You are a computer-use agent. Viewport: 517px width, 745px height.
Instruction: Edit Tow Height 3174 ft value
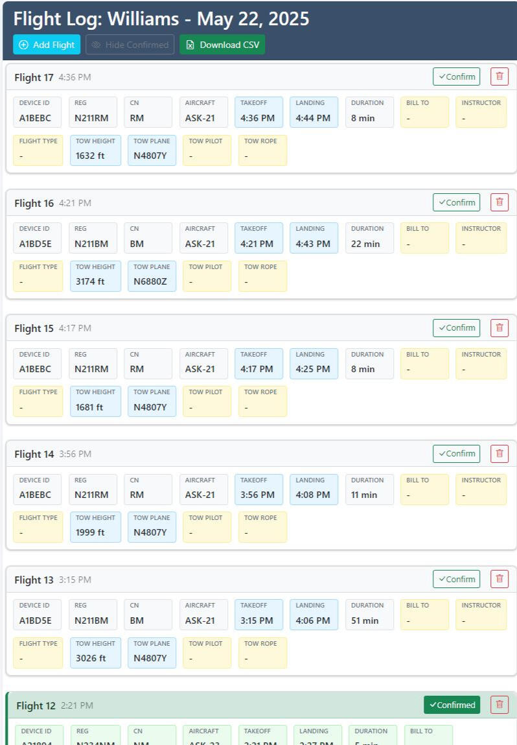pyautogui.click(x=95, y=276)
